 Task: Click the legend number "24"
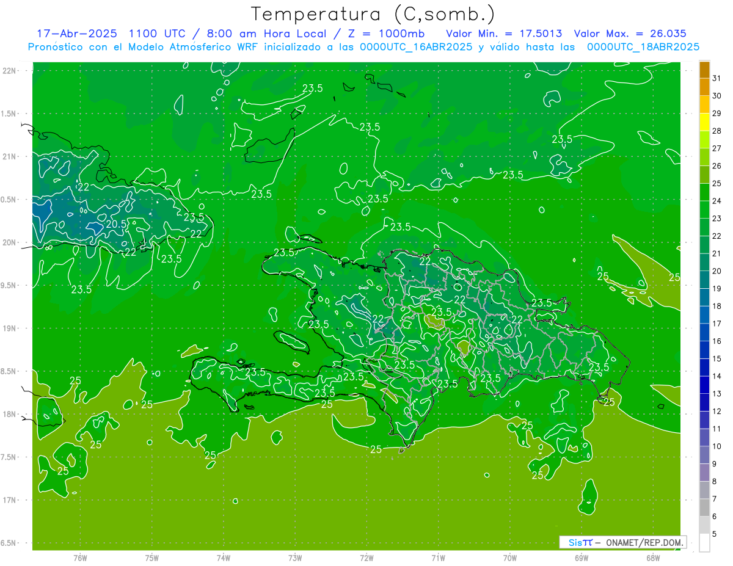click(717, 201)
